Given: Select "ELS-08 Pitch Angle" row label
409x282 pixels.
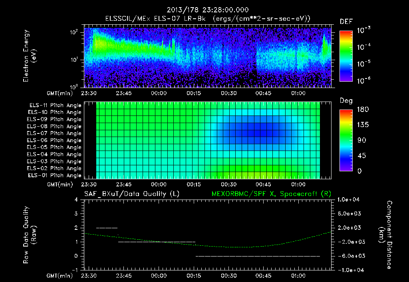Looking at the screenshot, I should 54,126.
